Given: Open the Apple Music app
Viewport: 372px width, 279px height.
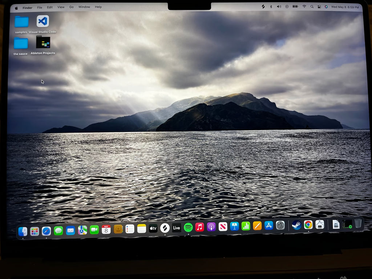Looking at the screenshot, I should tap(199, 228).
